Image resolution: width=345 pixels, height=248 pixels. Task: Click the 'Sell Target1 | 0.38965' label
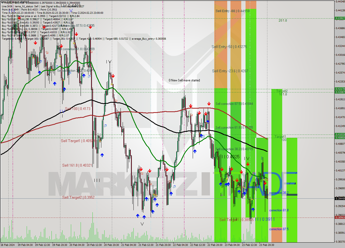pos(236,220)
